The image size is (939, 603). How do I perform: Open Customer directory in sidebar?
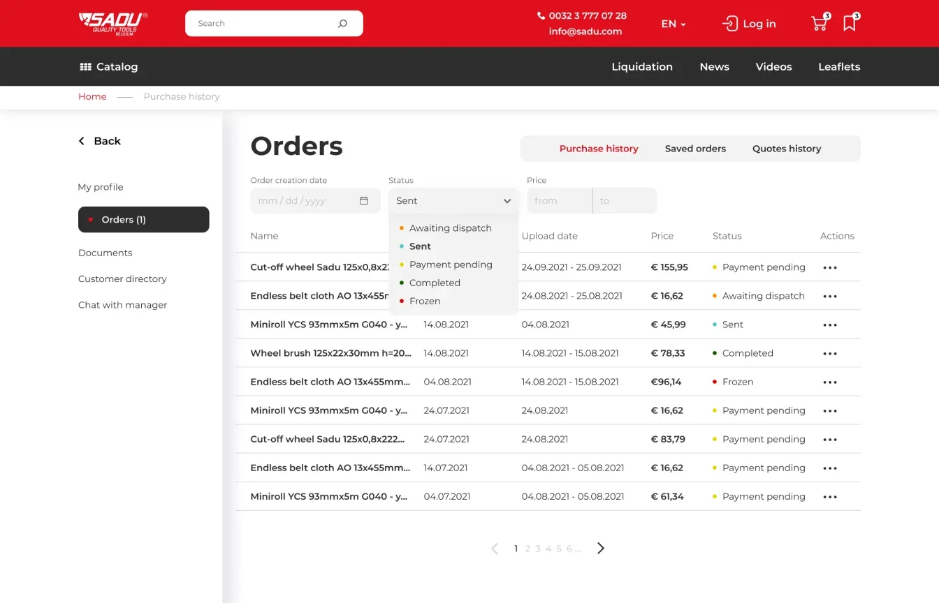tap(122, 279)
